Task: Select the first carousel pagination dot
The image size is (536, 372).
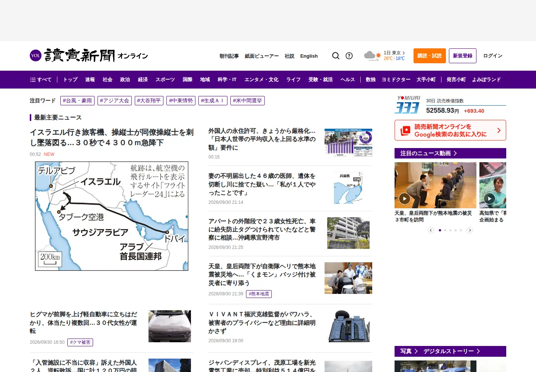Action: pos(440,230)
